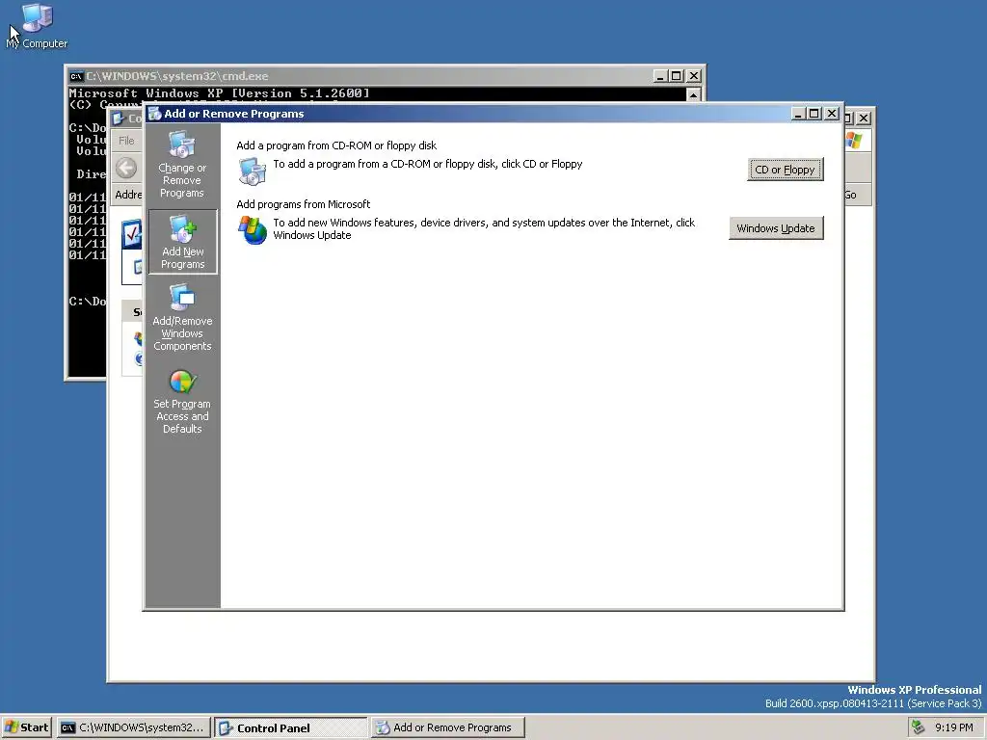Image resolution: width=987 pixels, height=740 pixels.
Task: Open the Start menu
Action: [x=27, y=727]
